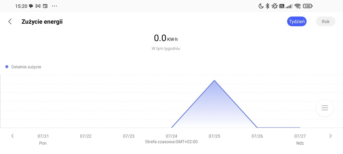Tap the do-not-disturb moon icon
The width and height of the screenshot is (343, 154).
coord(261,6)
